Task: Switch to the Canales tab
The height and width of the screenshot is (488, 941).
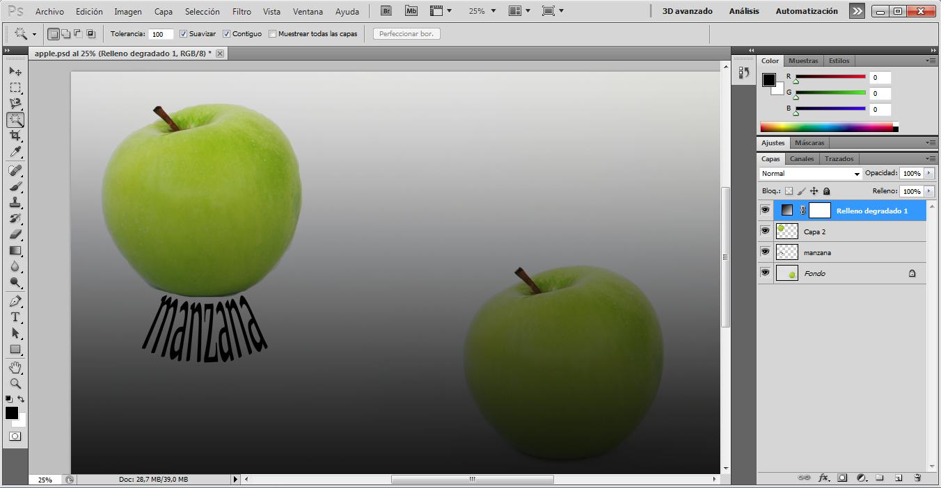Action: 802,158
